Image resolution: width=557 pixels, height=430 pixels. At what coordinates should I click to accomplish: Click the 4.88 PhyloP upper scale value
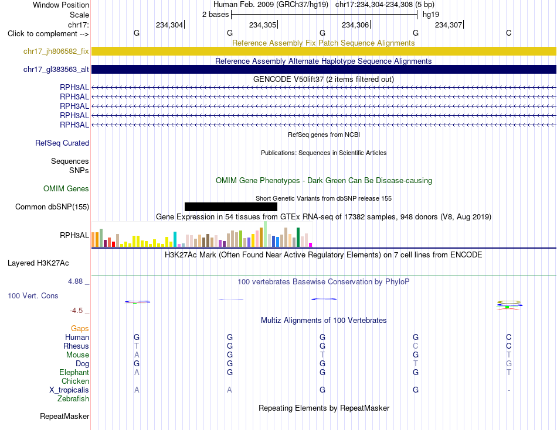pos(75,281)
